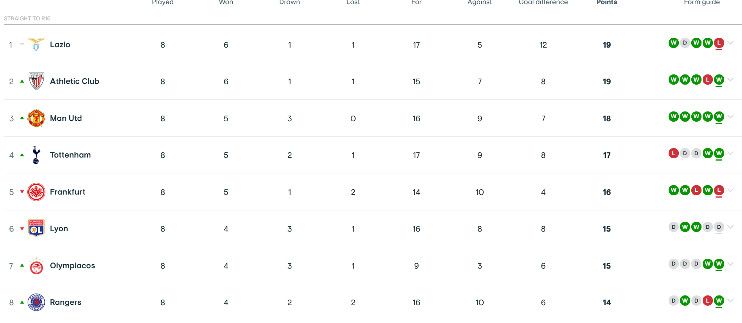Image resolution: width=742 pixels, height=323 pixels.
Task: Click the Lazio eagle crest icon
Action: [36, 45]
